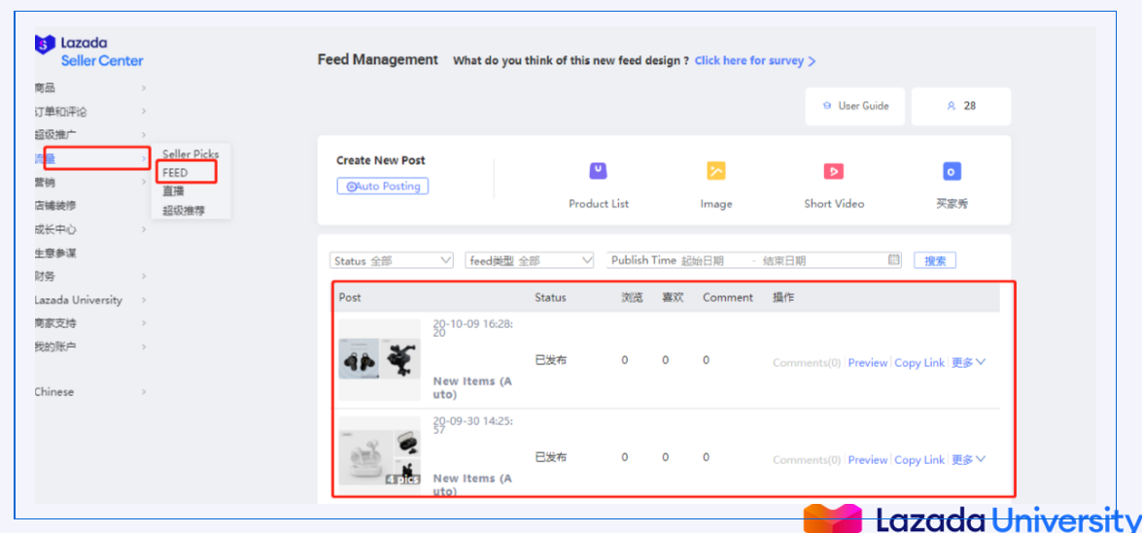
Task: Click the 搜索 search button
Action: tap(935, 260)
